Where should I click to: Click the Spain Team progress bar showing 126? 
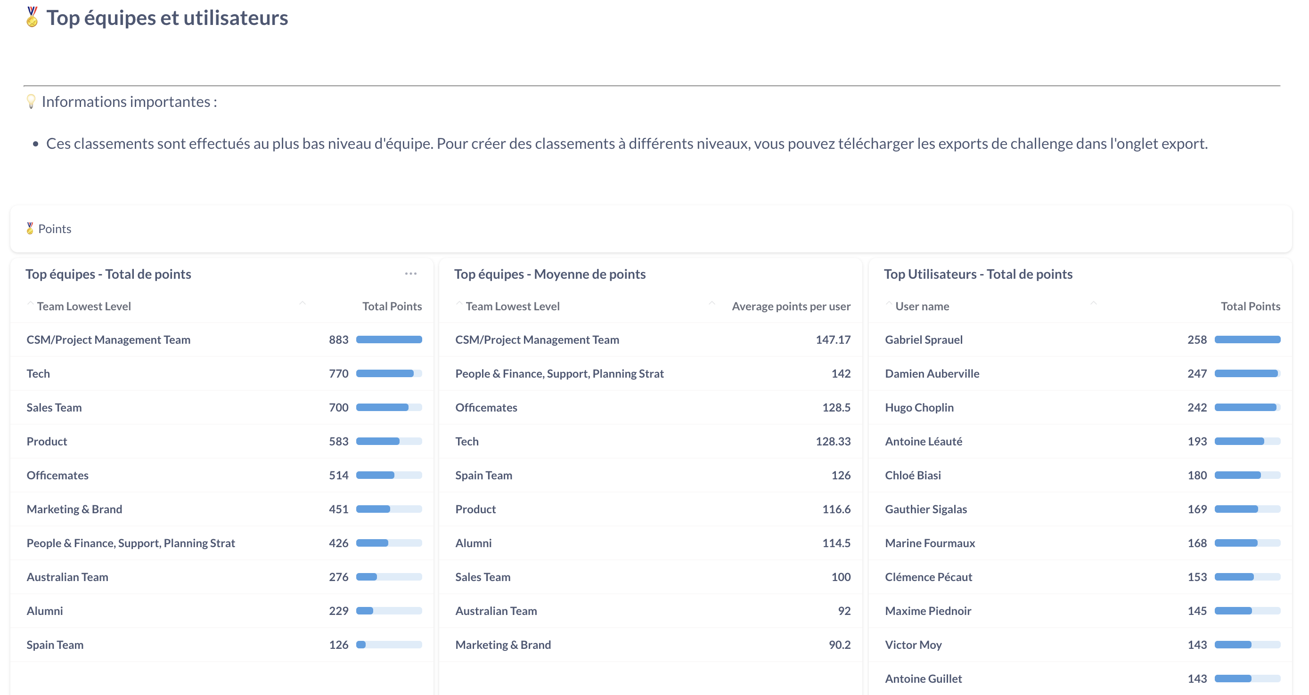point(389,645)
